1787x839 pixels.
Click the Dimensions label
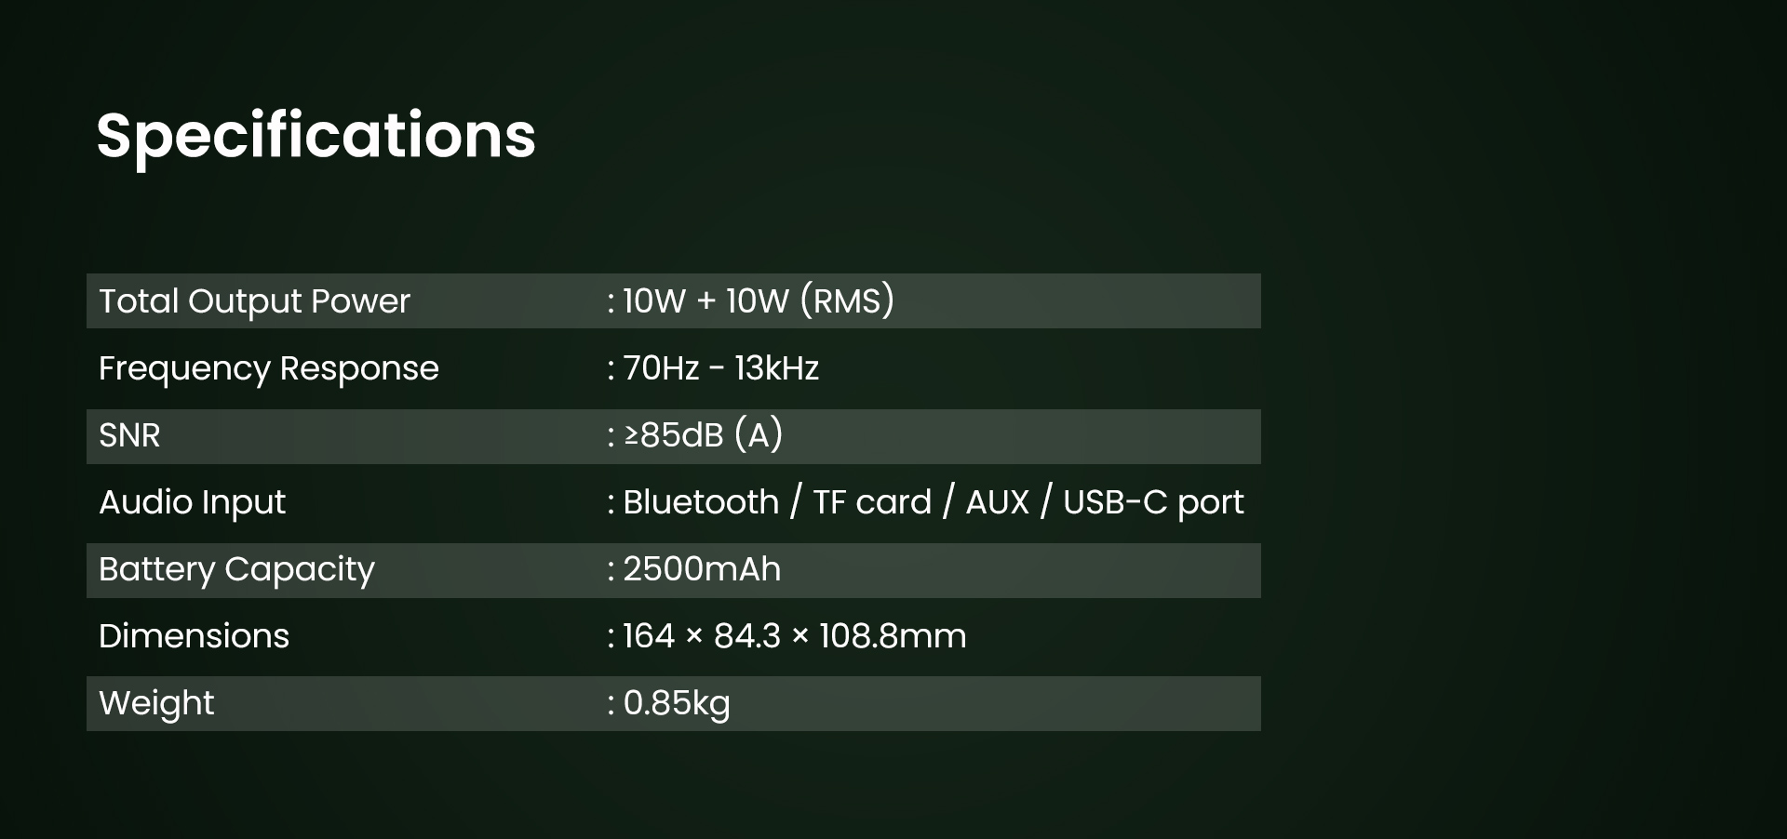click(194, 636)
